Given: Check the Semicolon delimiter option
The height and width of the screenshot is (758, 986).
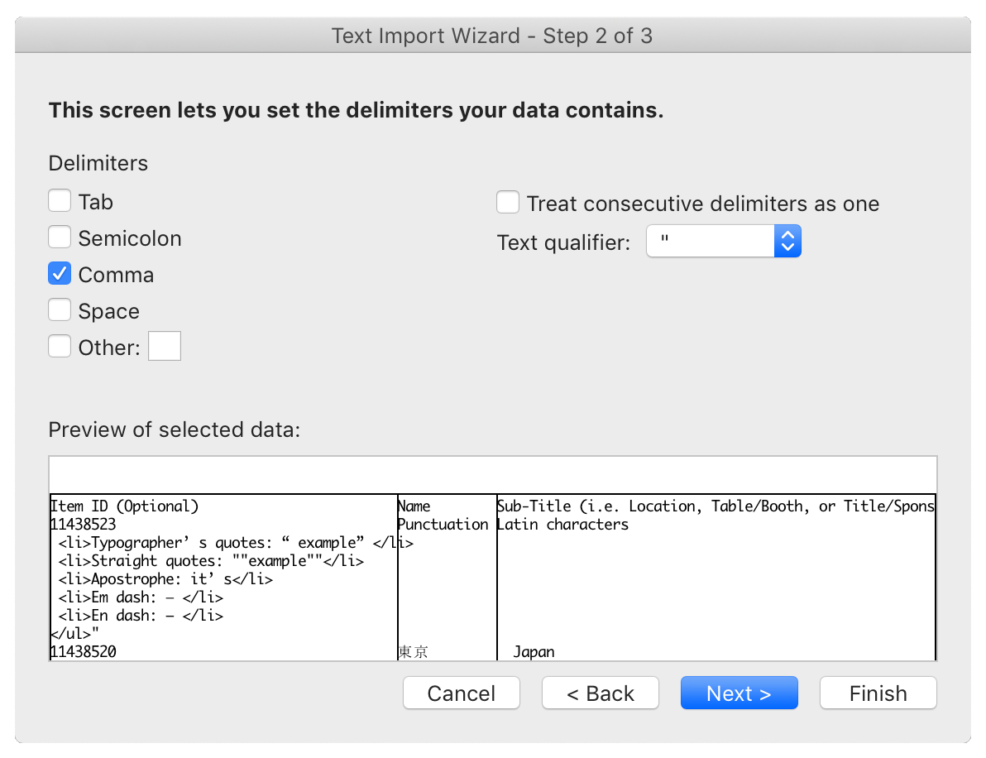Looking at the screenshot, I should tap(60, 237).
